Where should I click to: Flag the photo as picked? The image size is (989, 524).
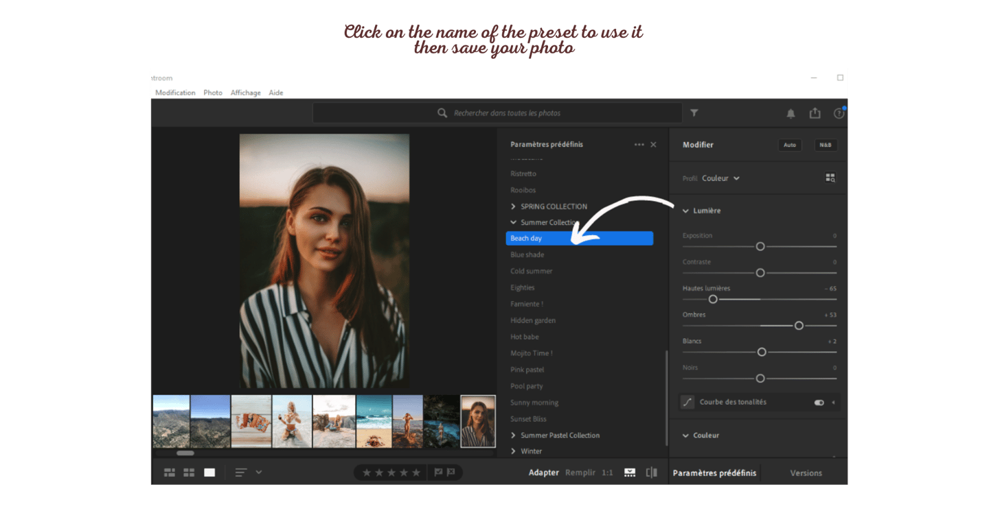click(x=438, y=473)
